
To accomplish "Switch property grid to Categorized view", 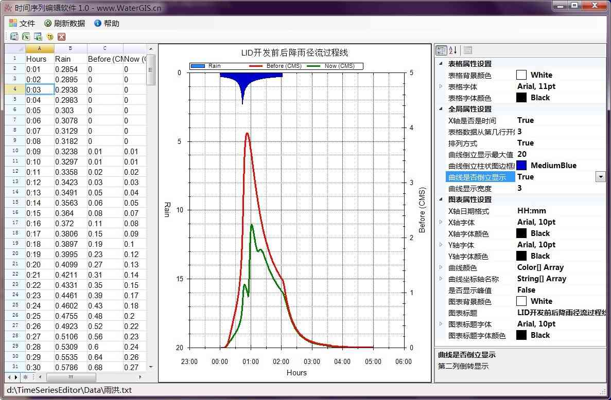I will (441, 50).
